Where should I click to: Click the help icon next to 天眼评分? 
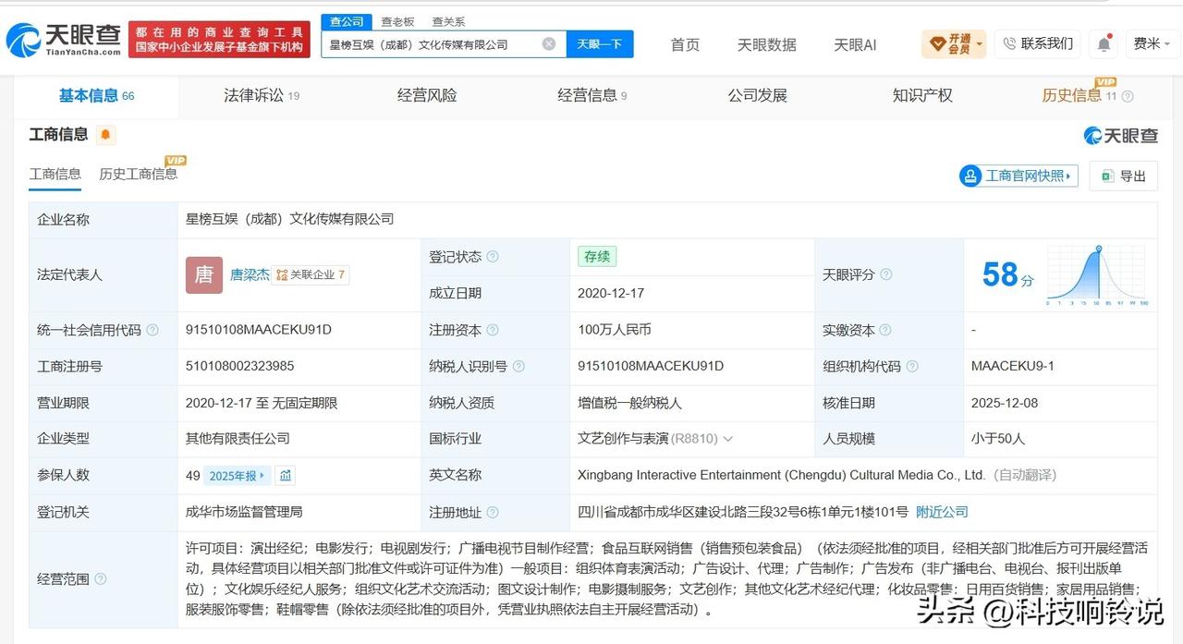tap(886, 274)
